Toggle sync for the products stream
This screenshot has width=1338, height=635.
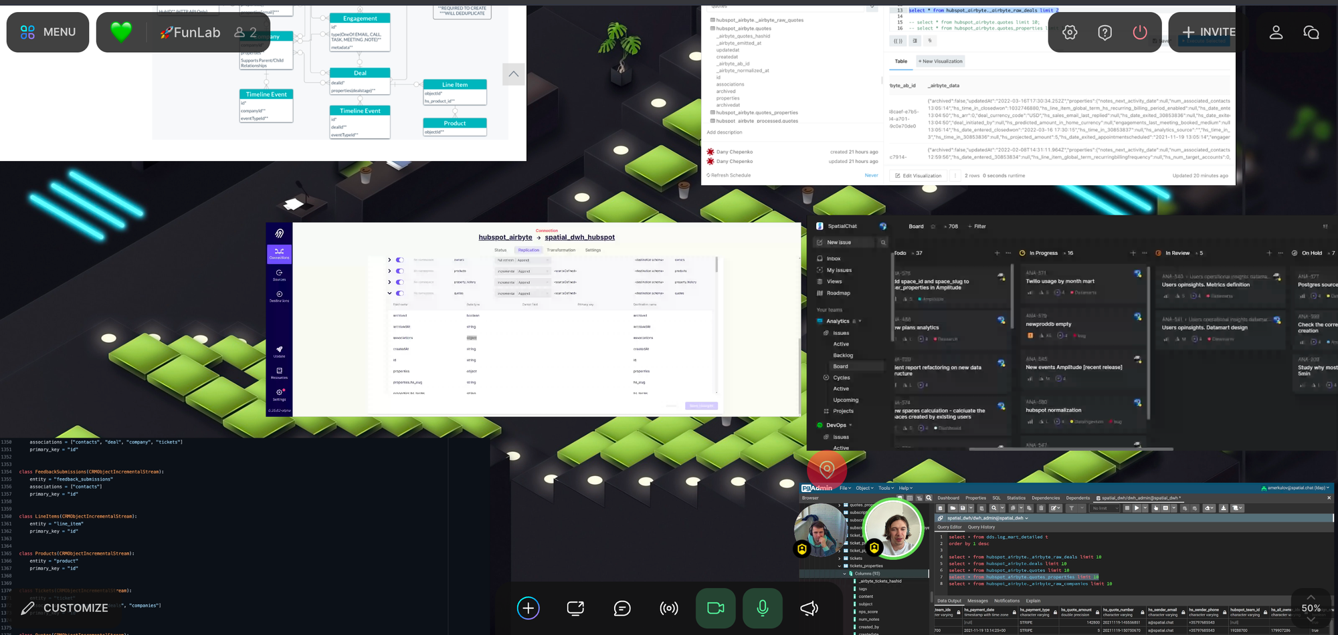(399, 271)
